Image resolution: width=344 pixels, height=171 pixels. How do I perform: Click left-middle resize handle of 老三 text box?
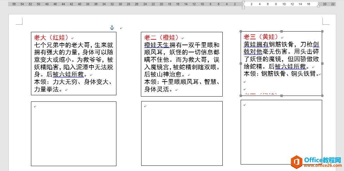(x=241, y=63)
